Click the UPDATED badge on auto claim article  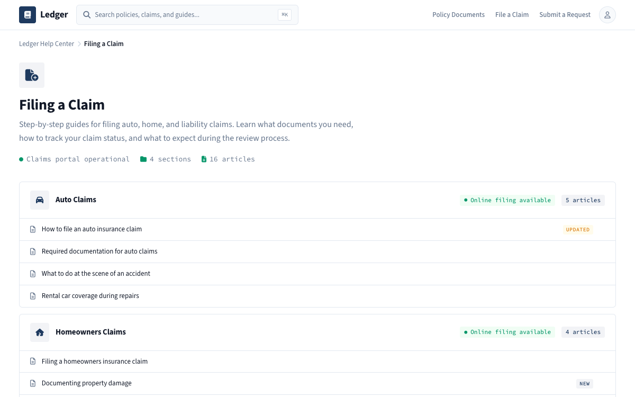pyautogui.click(x=578, y=230)
